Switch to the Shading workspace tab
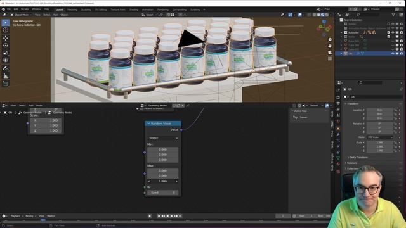The image size is (406, 228). [x=134, y=9]
